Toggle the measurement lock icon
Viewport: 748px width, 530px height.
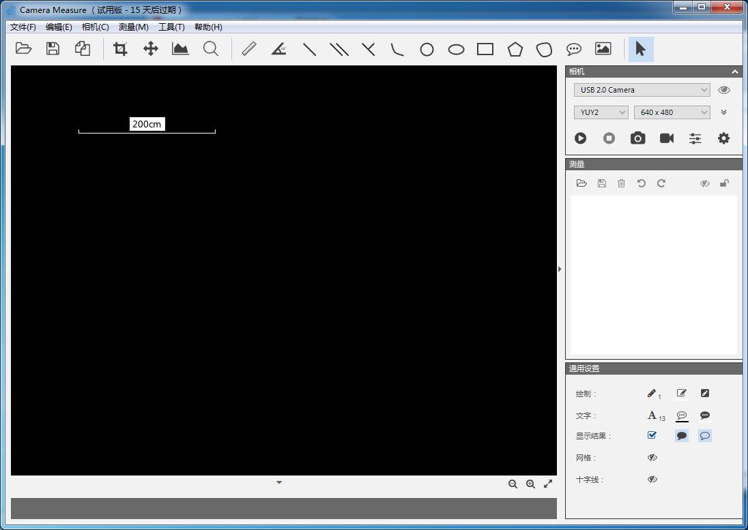[x=724, y=183]
